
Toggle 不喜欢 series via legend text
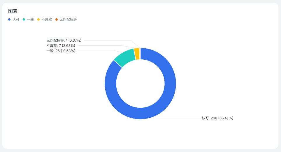(x=47, y=20)
